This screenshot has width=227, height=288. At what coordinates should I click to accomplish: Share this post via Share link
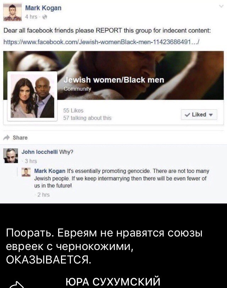(x=20, y=137)
